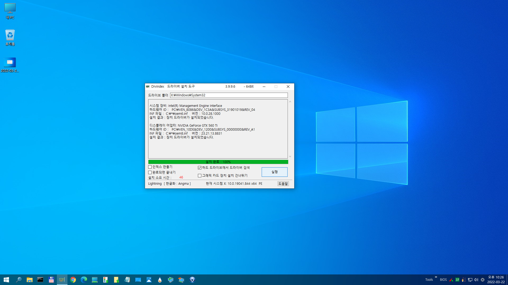The image size is (508, 285).
Task: Open the monitor with orange arrow icon
Action: 182,280
